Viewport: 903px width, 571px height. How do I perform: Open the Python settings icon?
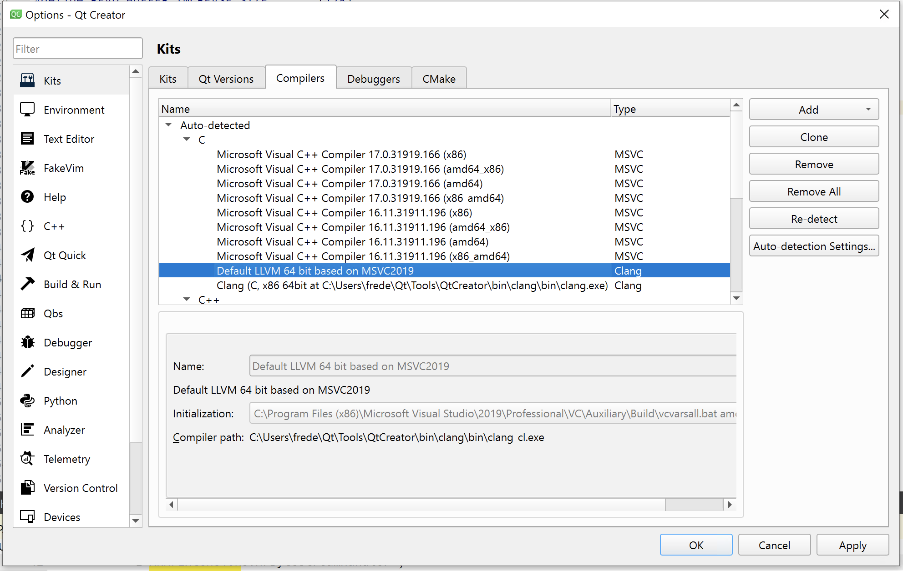[27, 401]
